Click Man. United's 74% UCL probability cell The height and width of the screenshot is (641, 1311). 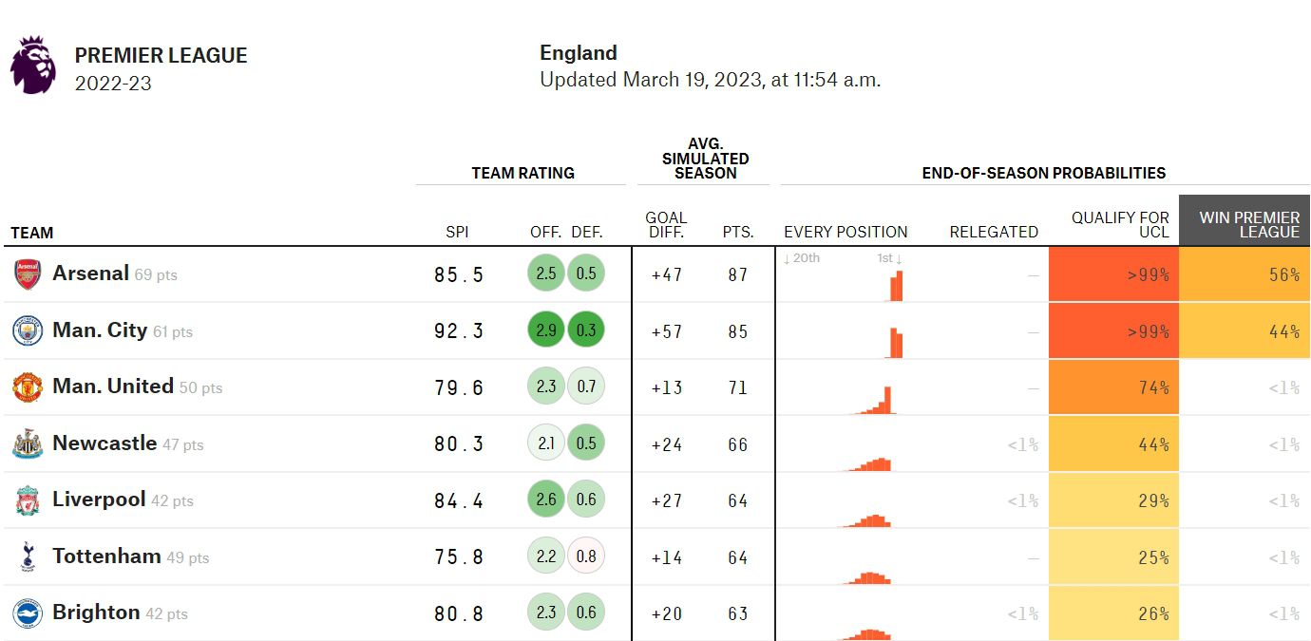point(1113,387)
